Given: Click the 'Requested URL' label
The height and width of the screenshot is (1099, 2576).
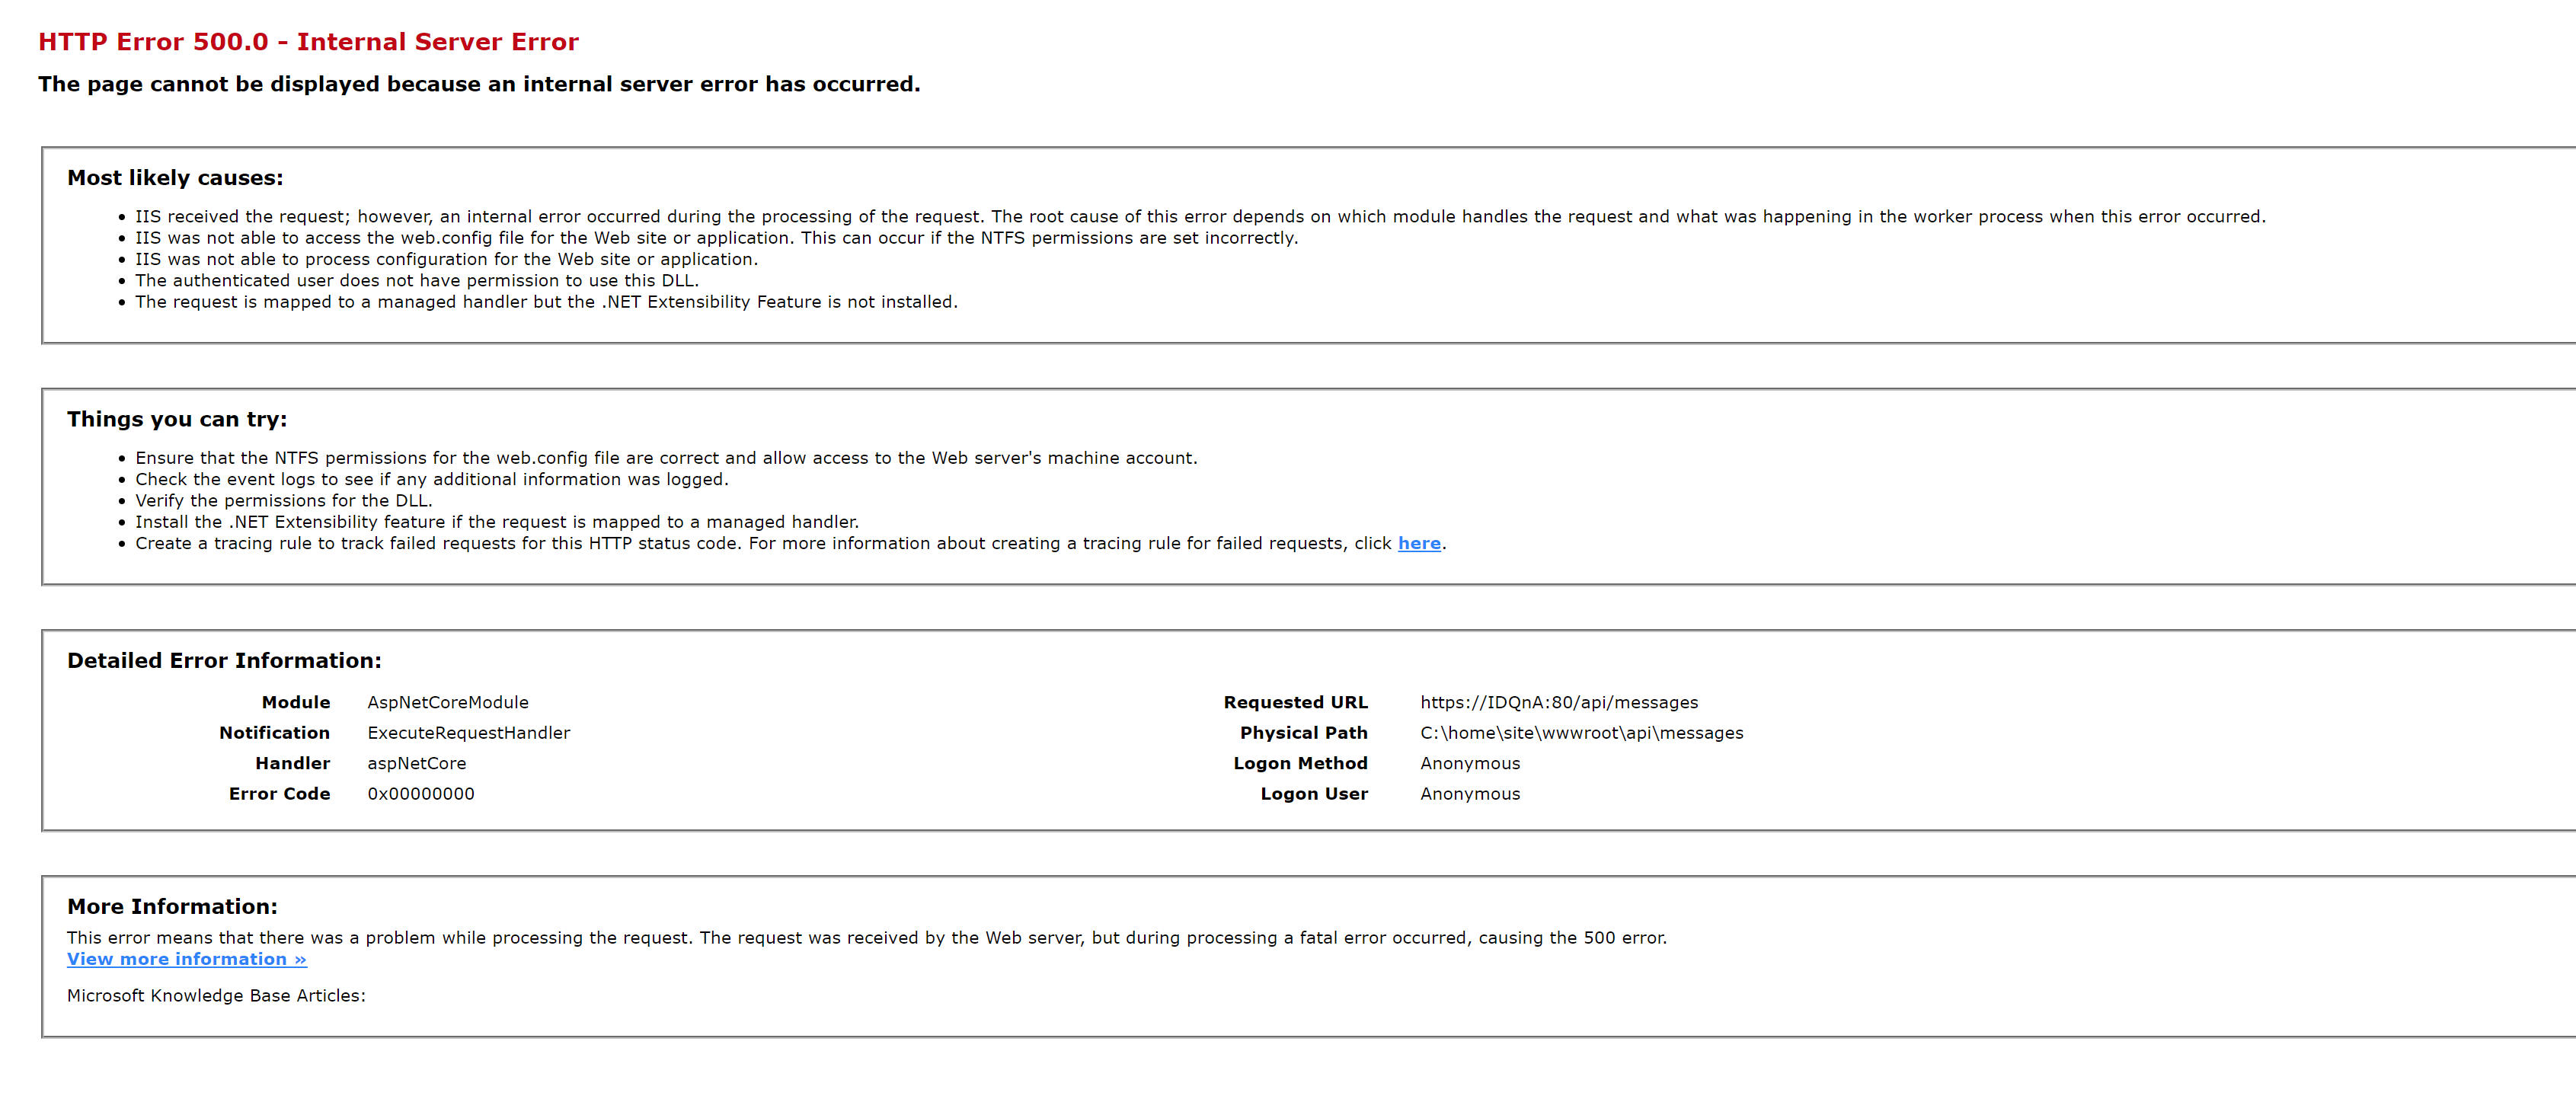Looking at the screenshot, I should point(1296,702).
